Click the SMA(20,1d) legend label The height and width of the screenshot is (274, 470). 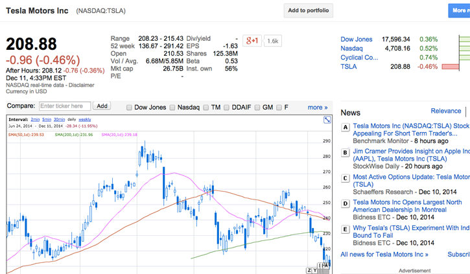(119, 135)
